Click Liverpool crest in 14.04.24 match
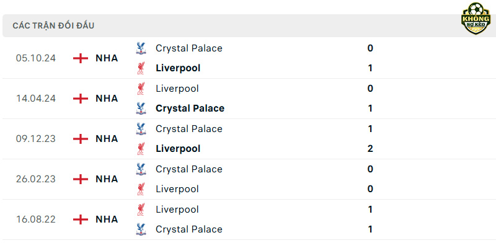Image resolution: width=496 pixels, height=248 pixels. coord(141,88)
